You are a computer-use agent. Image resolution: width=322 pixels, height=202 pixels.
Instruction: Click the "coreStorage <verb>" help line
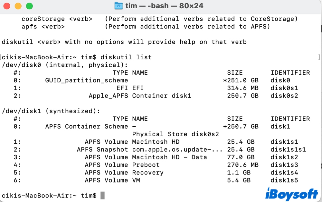coord(57,19)
